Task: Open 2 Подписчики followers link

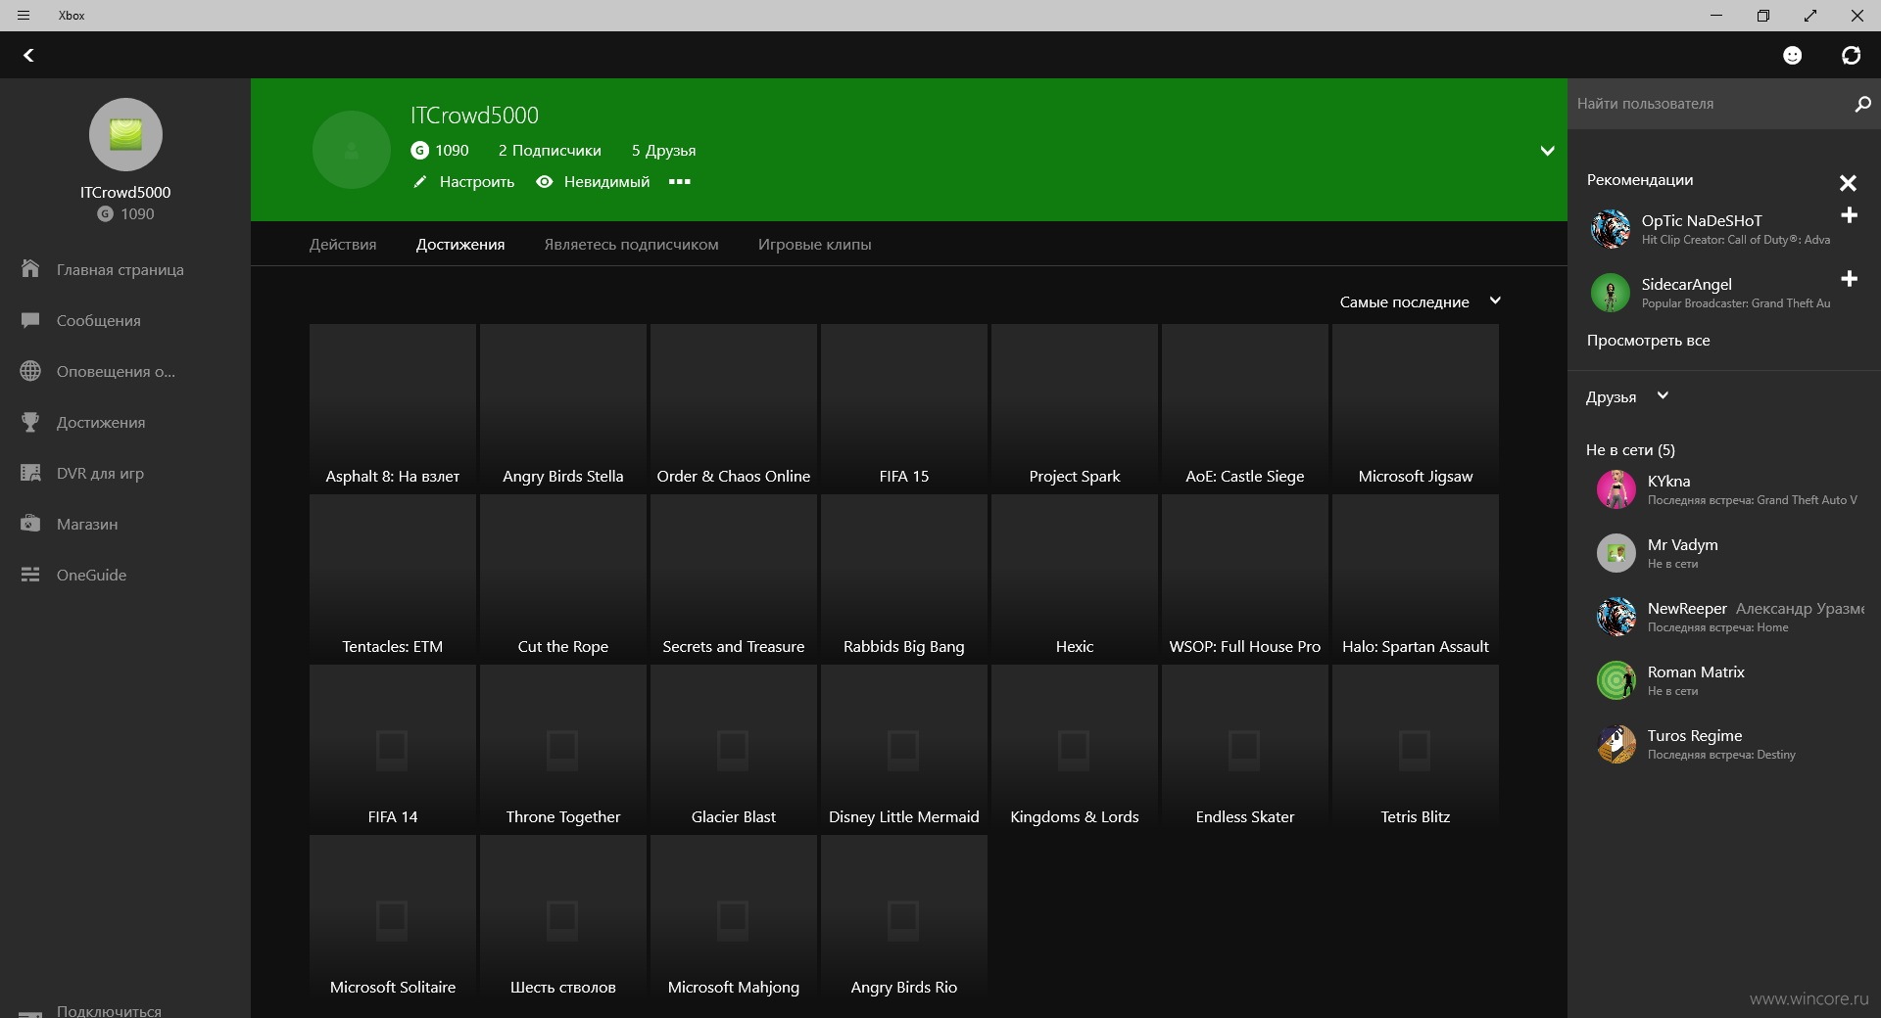Action: point(550,150)
